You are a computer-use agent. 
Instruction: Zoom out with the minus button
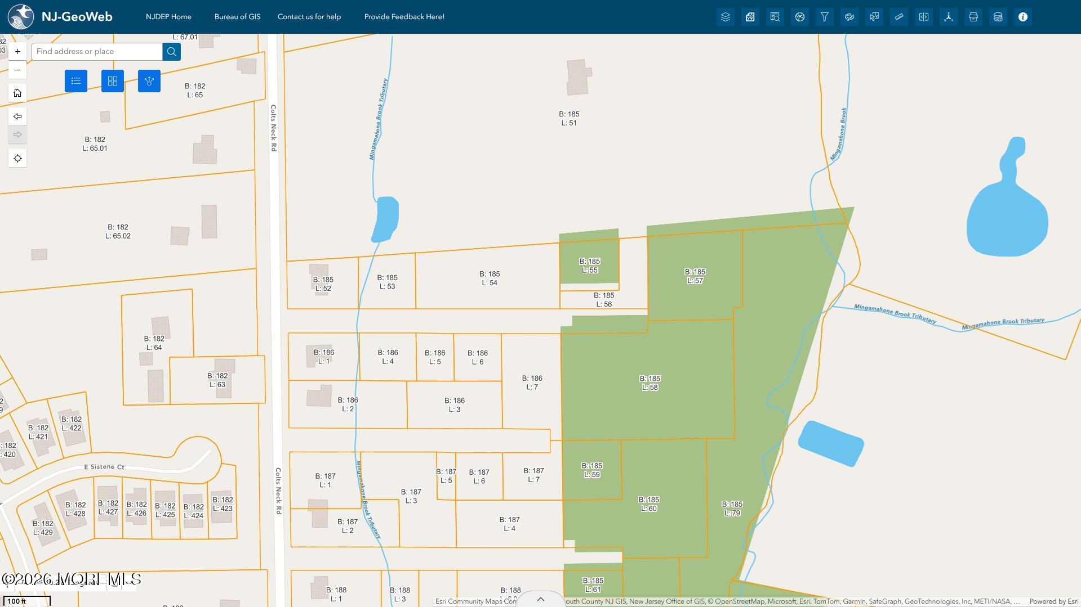click(x=17, y=70)
